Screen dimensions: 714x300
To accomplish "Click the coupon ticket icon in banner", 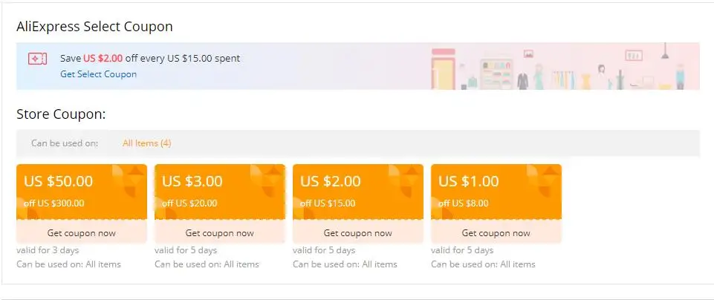I will (37, 59).
